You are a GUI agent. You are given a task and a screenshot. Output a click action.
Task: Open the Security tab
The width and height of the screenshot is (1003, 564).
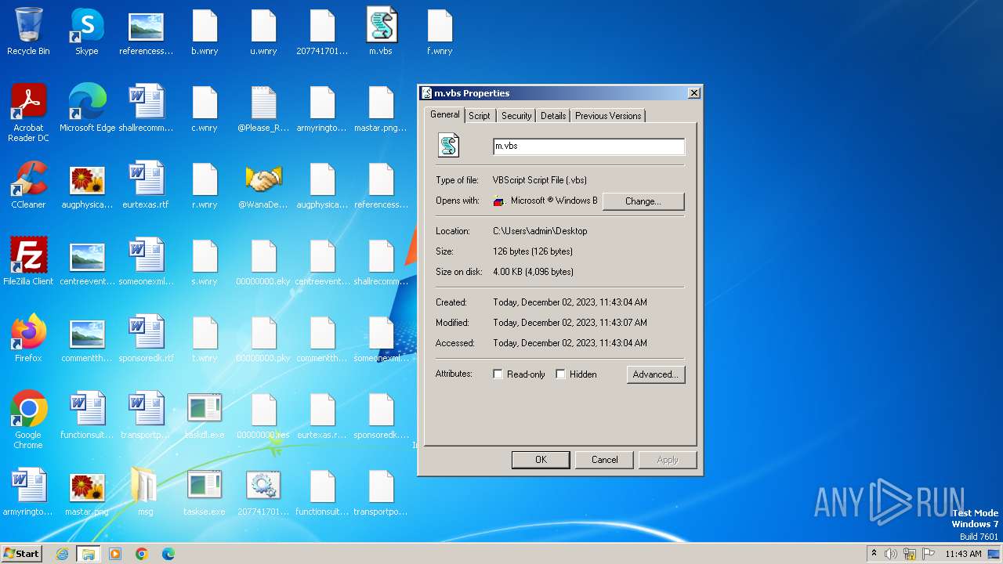(x=516, y=115)
